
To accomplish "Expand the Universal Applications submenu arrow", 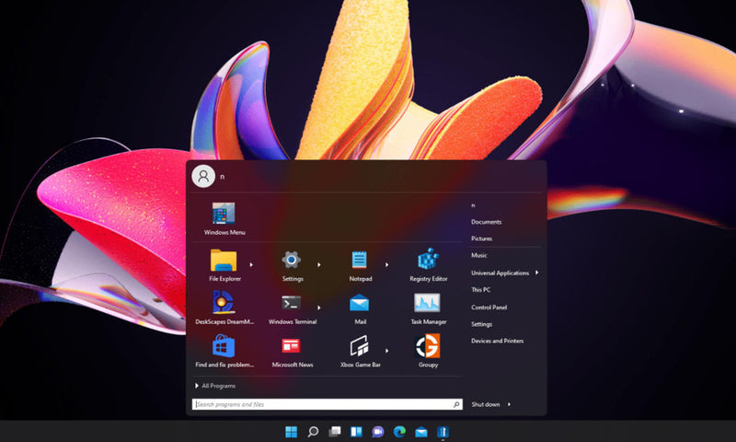I will point(536,273).
